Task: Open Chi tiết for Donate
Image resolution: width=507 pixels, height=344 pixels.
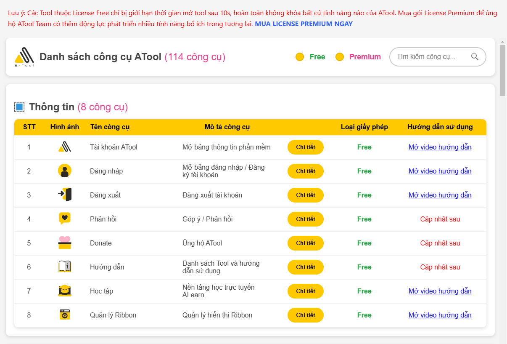Action: click(x=305, y=243)
